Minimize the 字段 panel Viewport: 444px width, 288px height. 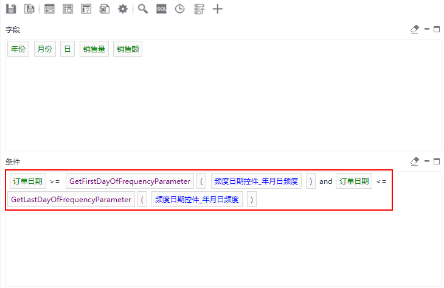(427, 29)
